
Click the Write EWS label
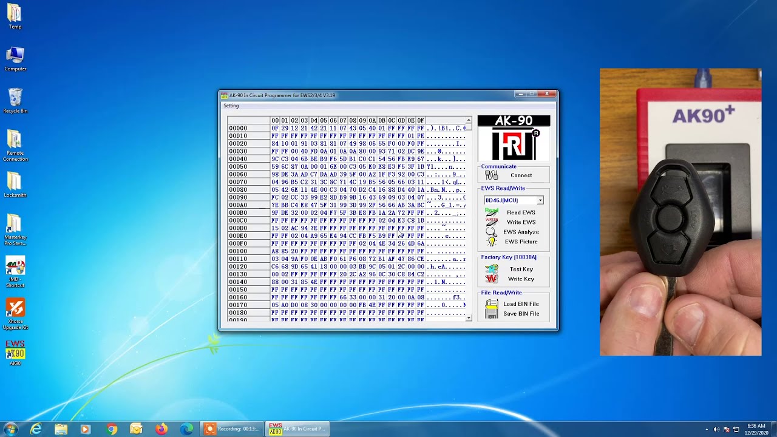coord(521,222)
